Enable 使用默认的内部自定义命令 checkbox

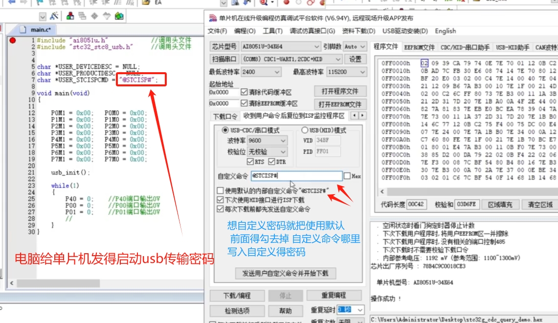[x=220, y=191]
